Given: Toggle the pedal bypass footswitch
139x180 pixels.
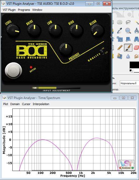Looking at the screenshot, I should (x=13, y=71).
